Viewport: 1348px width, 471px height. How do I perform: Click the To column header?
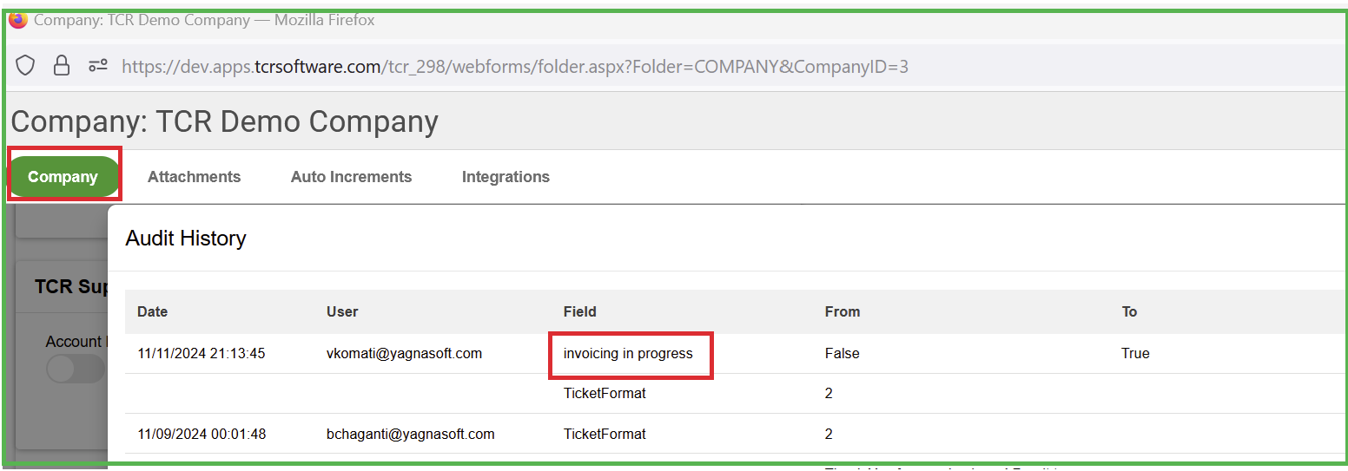tap(1129, 311)
